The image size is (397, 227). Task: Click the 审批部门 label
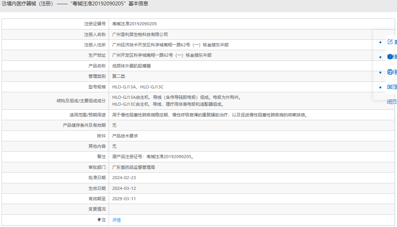tap(97, 167)
